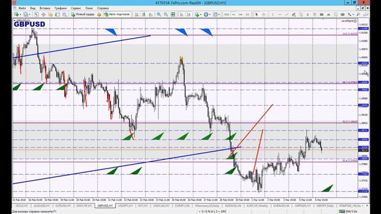
Task: Click the chart tabs right scroll arrow
Action: click(367, 206)
